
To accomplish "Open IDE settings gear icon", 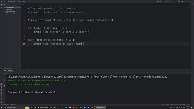I will coord(182,2).
